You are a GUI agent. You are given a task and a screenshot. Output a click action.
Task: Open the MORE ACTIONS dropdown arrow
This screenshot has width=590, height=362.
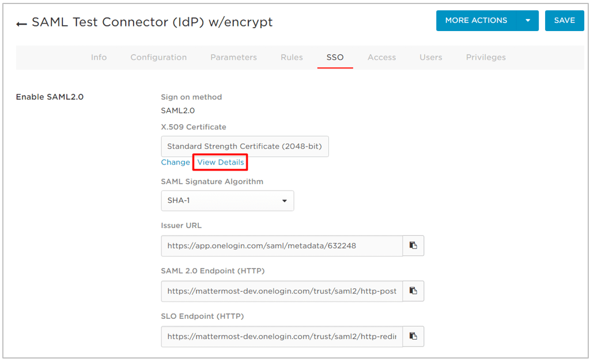(x=527, y=20)
